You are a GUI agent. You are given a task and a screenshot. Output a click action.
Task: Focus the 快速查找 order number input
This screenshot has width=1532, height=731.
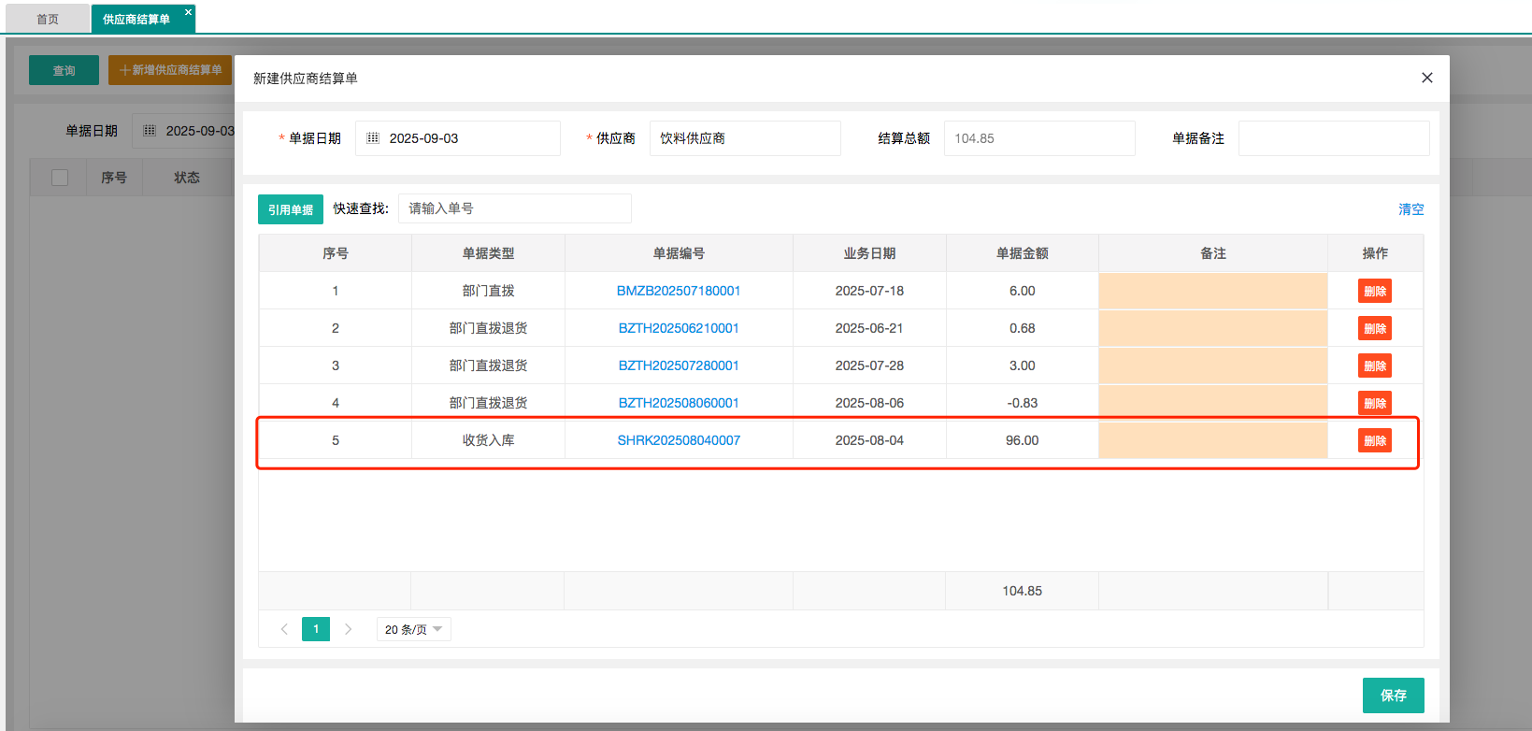[x=514, y=208]
